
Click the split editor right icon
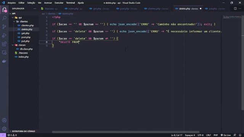235,8
